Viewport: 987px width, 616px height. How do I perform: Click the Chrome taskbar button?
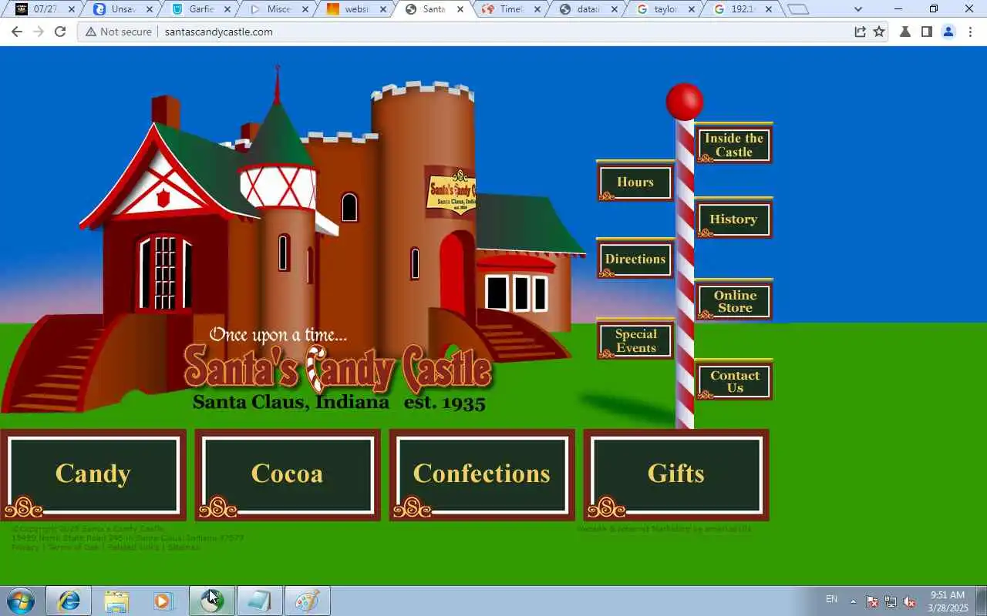[211, 601]
